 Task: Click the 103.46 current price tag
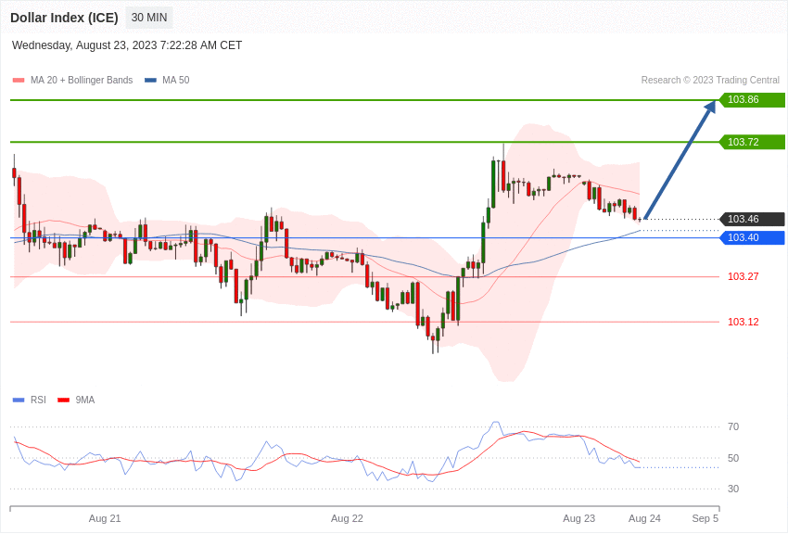[753, 219]
